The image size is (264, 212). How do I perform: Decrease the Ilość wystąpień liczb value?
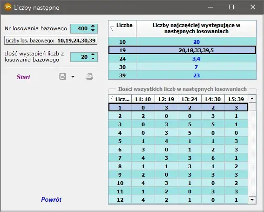[x=93, y=59]
